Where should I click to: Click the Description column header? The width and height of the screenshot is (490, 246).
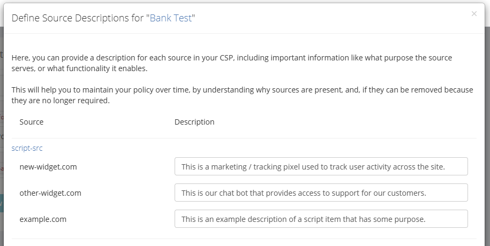tap(194, 122)
